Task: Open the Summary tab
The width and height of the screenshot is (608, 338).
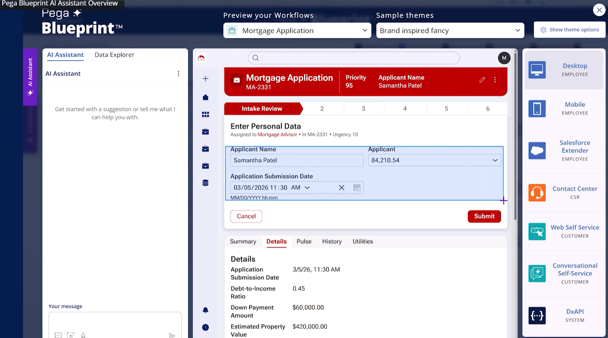Action: tap(243, 241)
